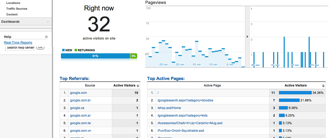Click the chart expand arrow between Pageviews graphs
The image size is (332, 138).
tap(247, 36)
